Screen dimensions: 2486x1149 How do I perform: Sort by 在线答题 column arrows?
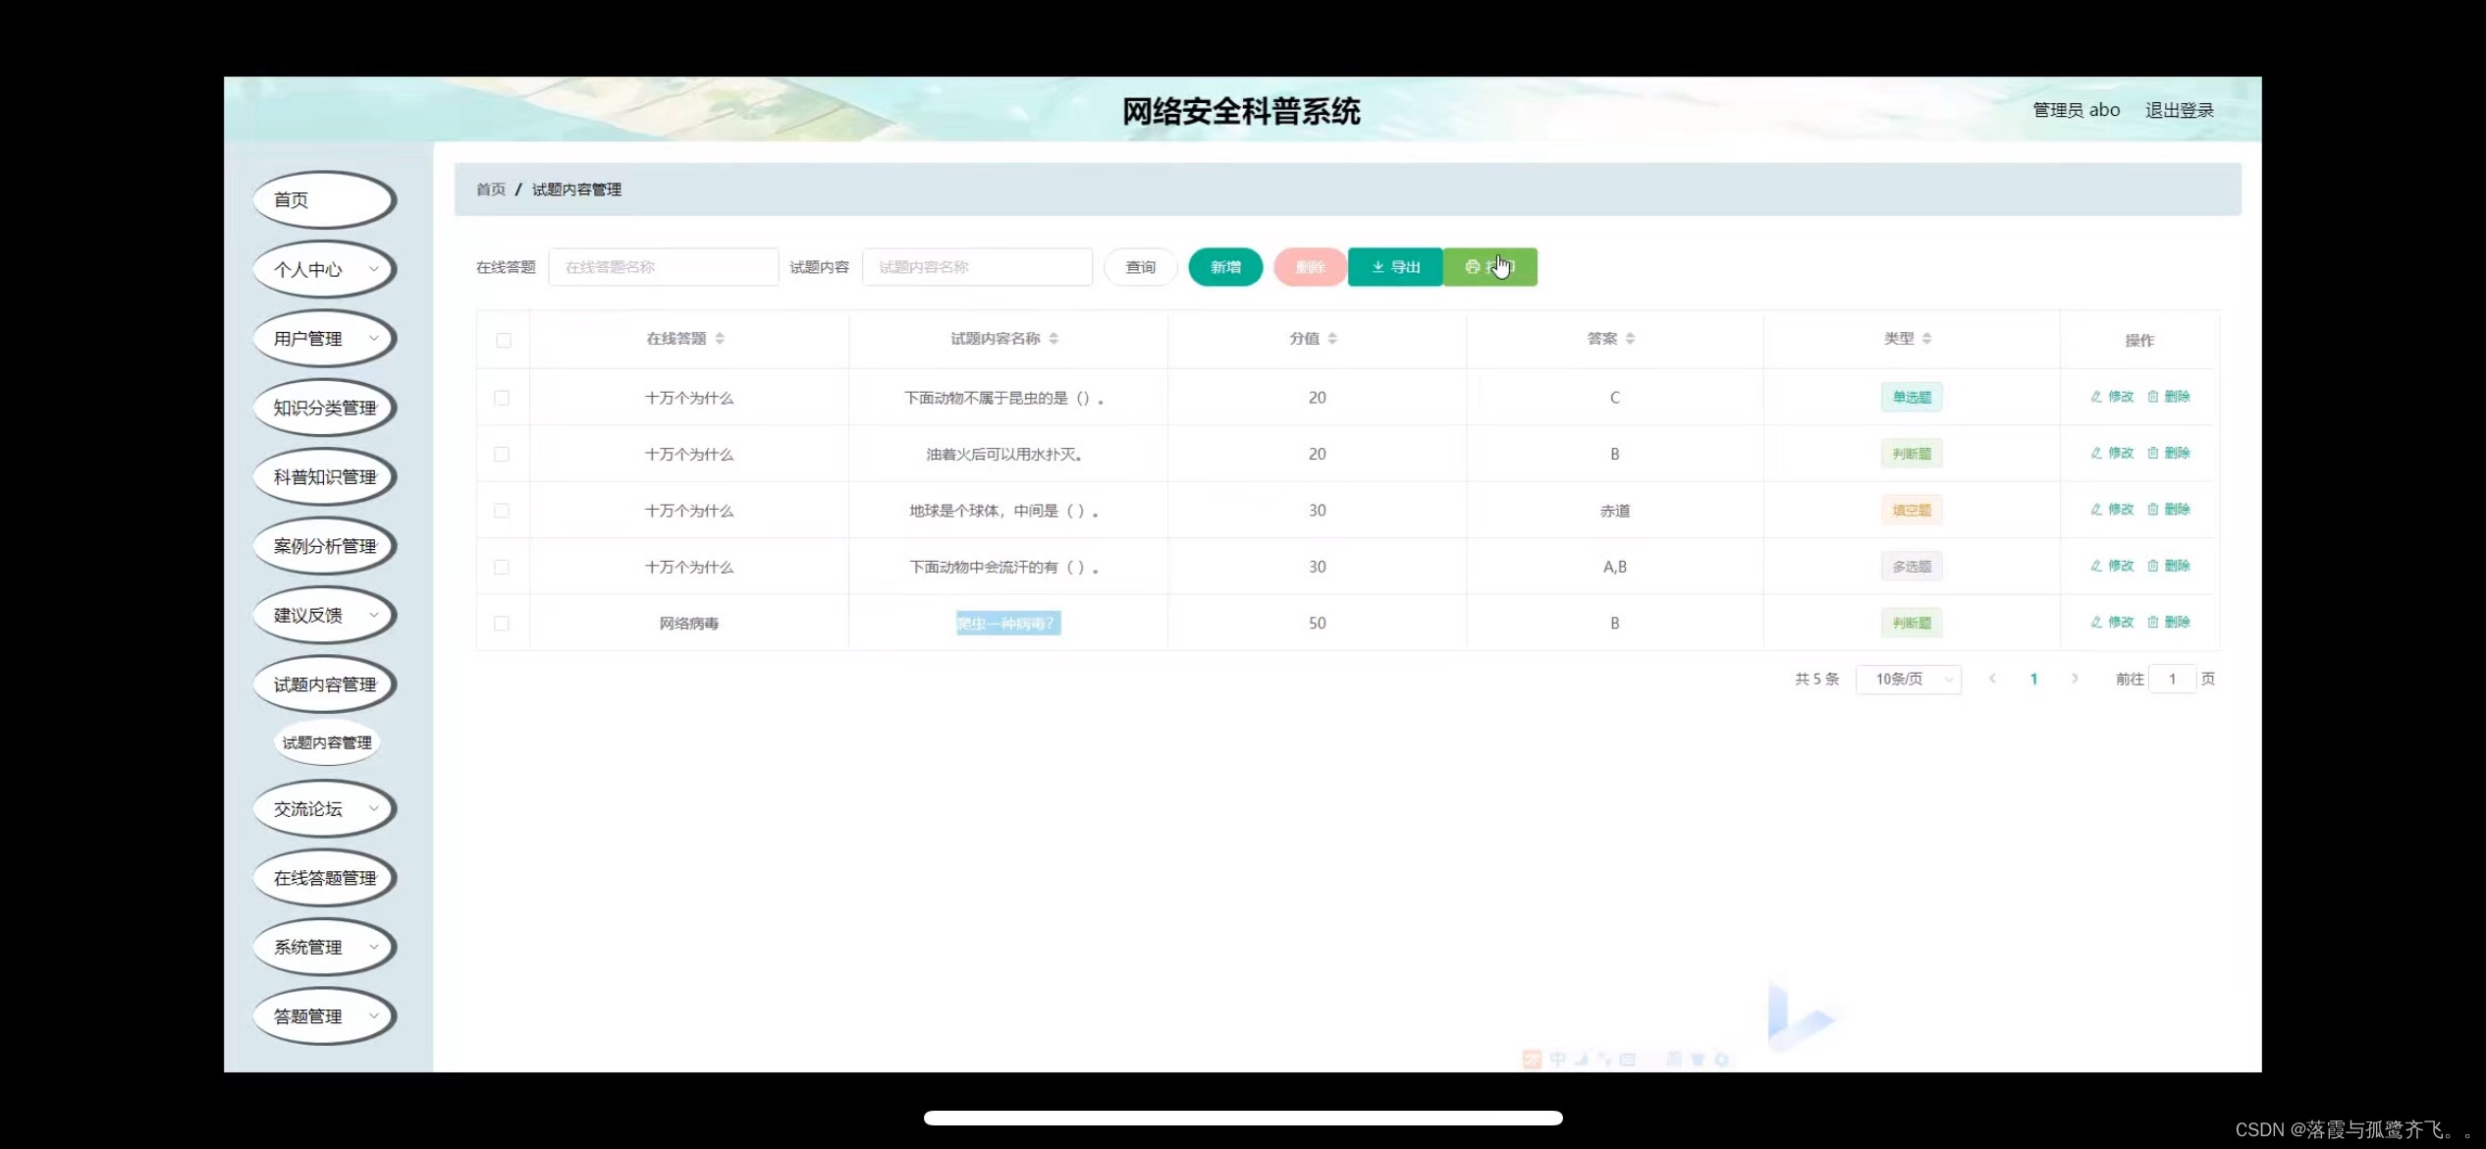coord(720,339)
